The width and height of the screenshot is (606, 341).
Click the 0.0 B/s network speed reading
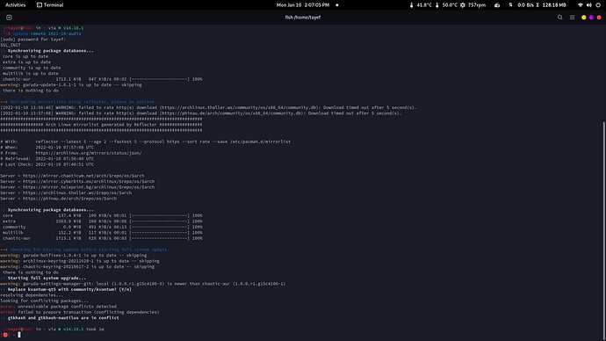[x=525, y=5]
